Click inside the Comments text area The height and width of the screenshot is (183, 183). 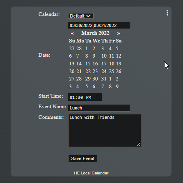point(105,130)
